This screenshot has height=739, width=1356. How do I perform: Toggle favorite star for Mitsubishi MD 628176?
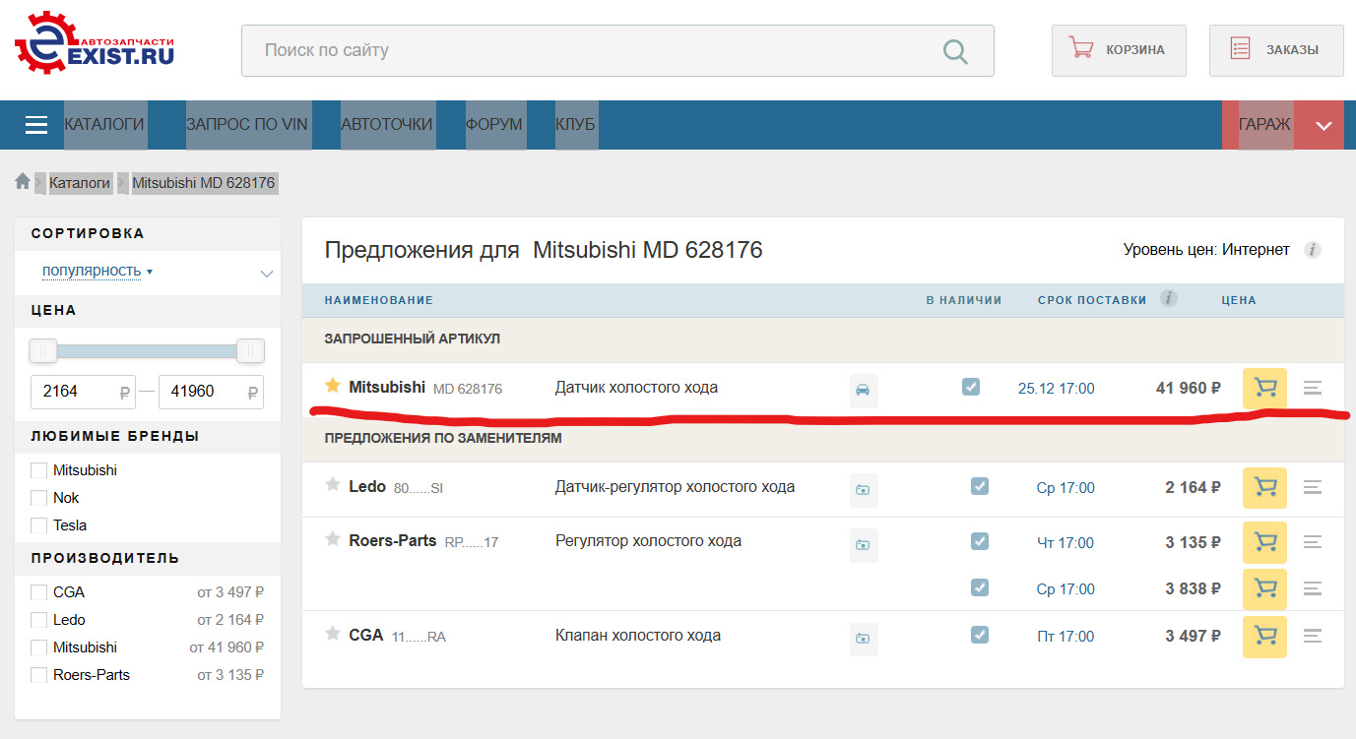coord(333,386)
